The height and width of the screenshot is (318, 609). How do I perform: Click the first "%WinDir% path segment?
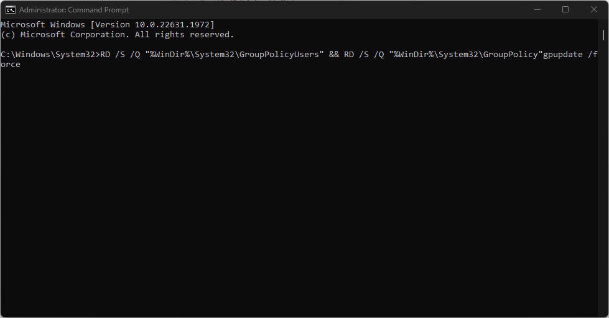[x=167, y=55]
